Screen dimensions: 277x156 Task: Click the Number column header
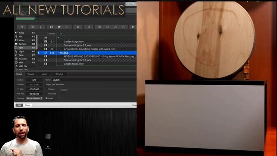[x=52, y=34]
